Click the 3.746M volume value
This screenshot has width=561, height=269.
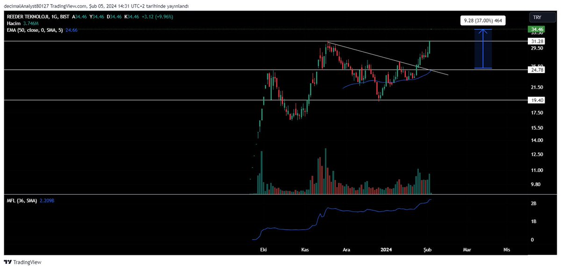click(31, 23)
